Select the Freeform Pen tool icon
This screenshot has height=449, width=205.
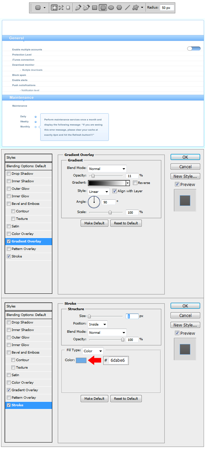pos(86,8)
